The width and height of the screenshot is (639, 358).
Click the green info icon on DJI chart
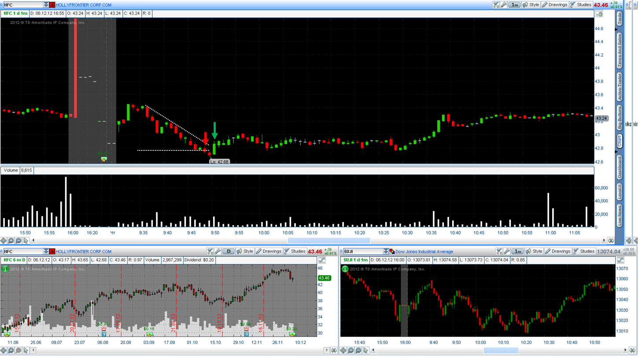(345, 269)
